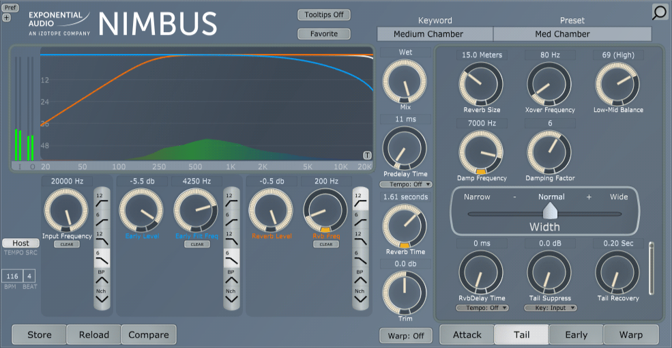The width and height of the screenshot is (672, 348).
Task: Select 6 dB high-pass shape for Reverb filter
Action: (360, 218)
